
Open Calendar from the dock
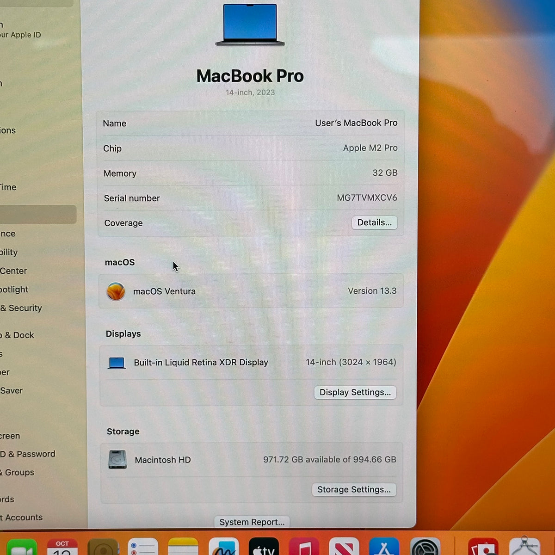(62, 547)
